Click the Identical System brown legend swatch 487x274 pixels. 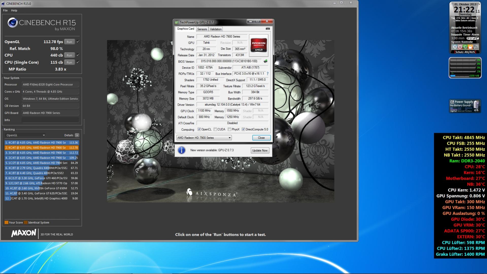click(x=26, y=222)
